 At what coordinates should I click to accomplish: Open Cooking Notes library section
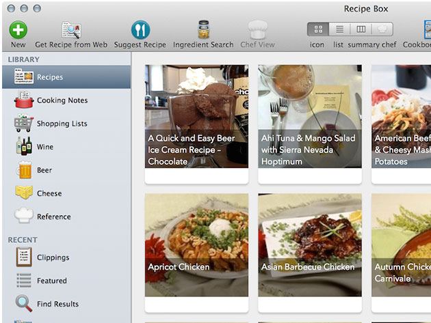(62, 100)
